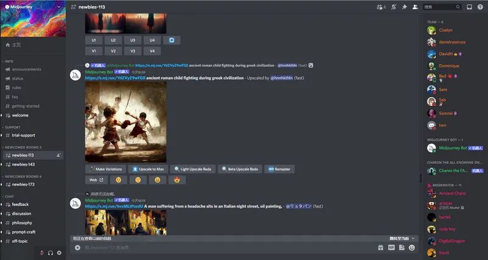
Task: Go to home via house icon
Action: pyautogui.click(x=8, y=44)
